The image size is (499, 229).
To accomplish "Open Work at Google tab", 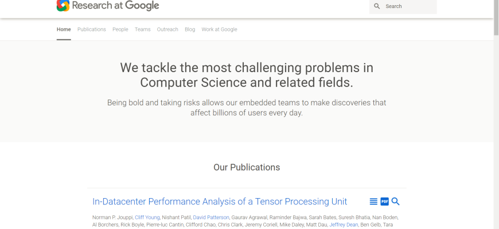I will coord(219,29).
